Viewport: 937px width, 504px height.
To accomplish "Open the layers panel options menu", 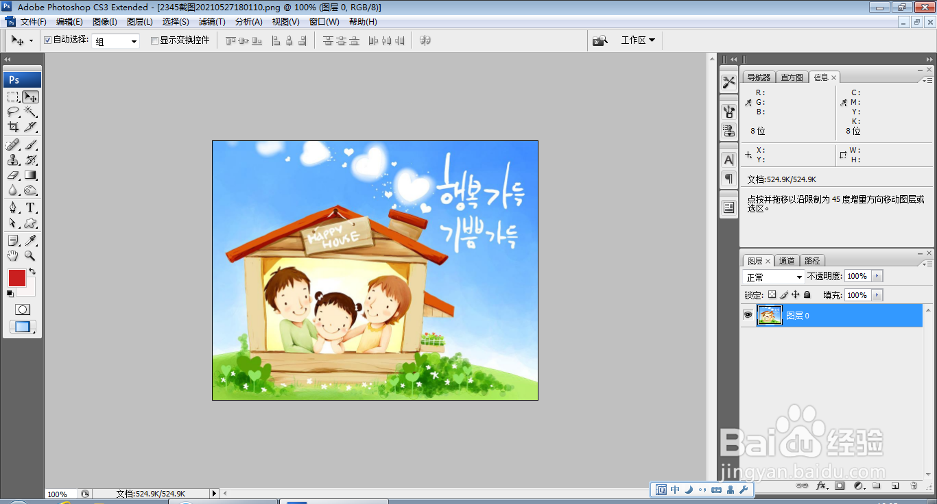I will (927, 263).
